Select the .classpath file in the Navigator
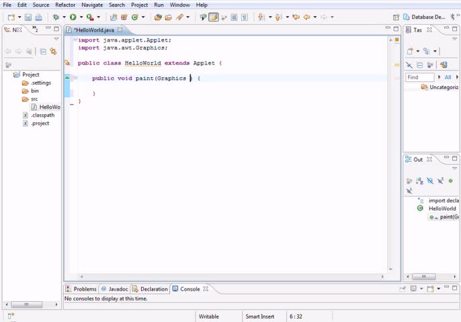The image size is (461, 322). coord(39,115)
